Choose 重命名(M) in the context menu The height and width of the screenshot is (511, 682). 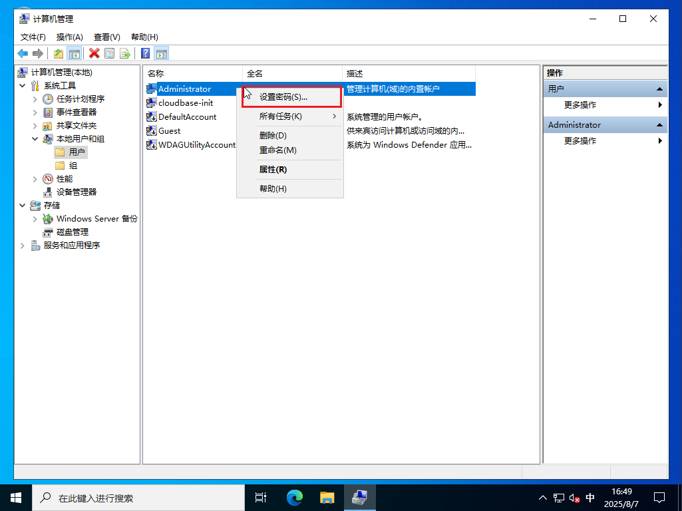click(290, 150)
